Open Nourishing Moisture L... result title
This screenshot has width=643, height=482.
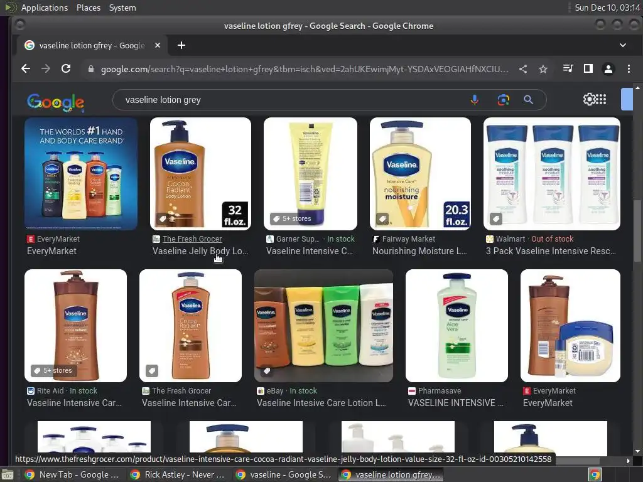(x=419, y=251)
